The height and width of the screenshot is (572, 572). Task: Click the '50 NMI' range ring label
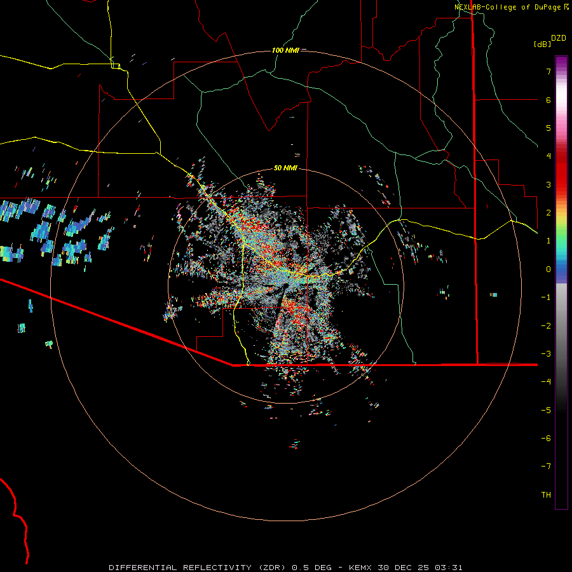pos(285,168)
